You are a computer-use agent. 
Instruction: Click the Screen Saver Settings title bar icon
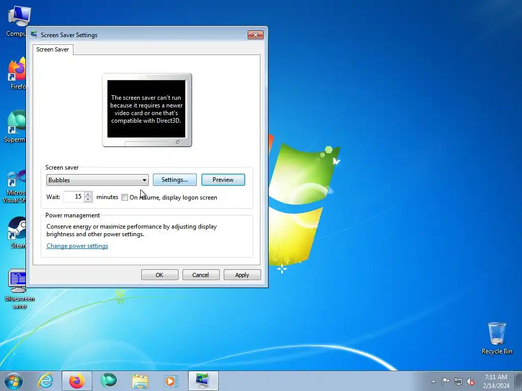[34, 35]
